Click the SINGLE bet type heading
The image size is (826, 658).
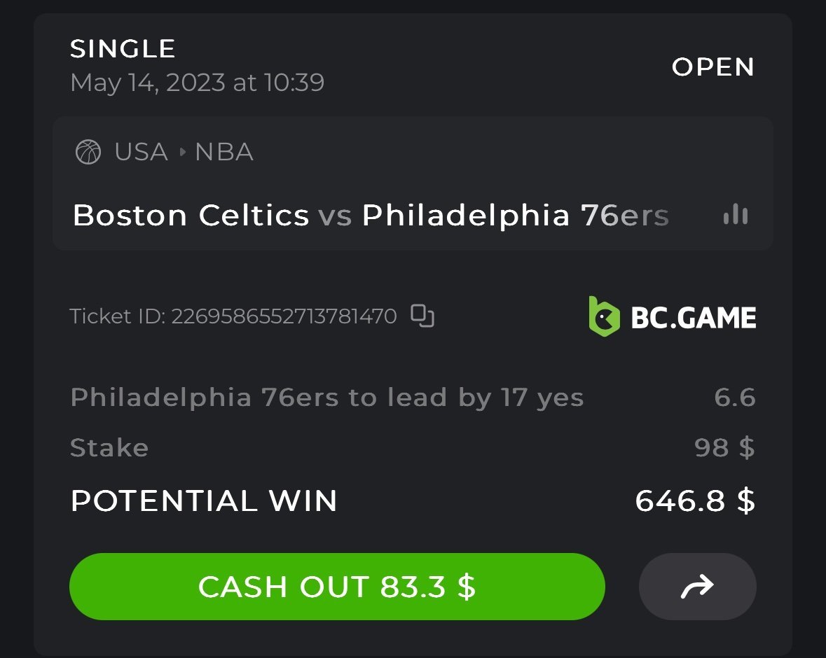[123, 49]
